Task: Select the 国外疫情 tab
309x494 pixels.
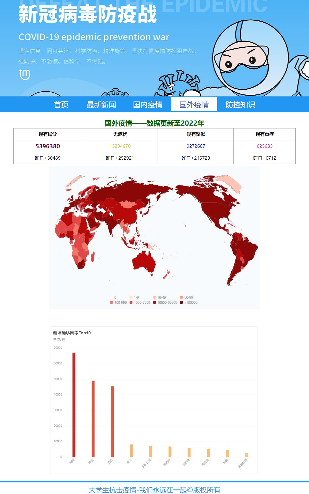Action: point(194,105)
